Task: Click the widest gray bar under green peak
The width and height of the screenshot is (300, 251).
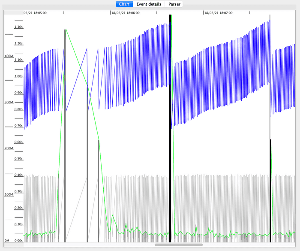Action: coord(65,137)
